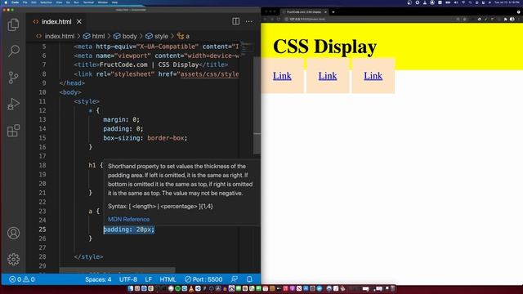Viewport: 523px width, 294px height.
Task: Click the opening <style> tag on line 11
Action: pyautogui.click(x=87, y=101)
